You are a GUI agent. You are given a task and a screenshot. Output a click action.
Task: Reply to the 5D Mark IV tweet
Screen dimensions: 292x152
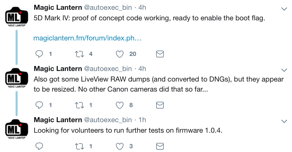[x=39, y=54]
